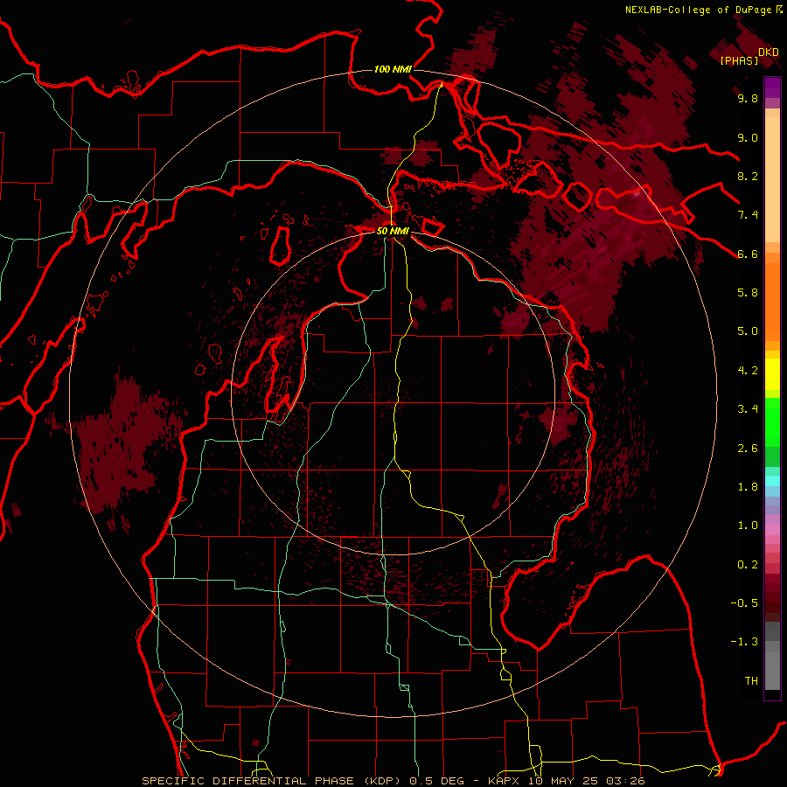
Task: Click the [PHAS] units label
Action: 739,61
